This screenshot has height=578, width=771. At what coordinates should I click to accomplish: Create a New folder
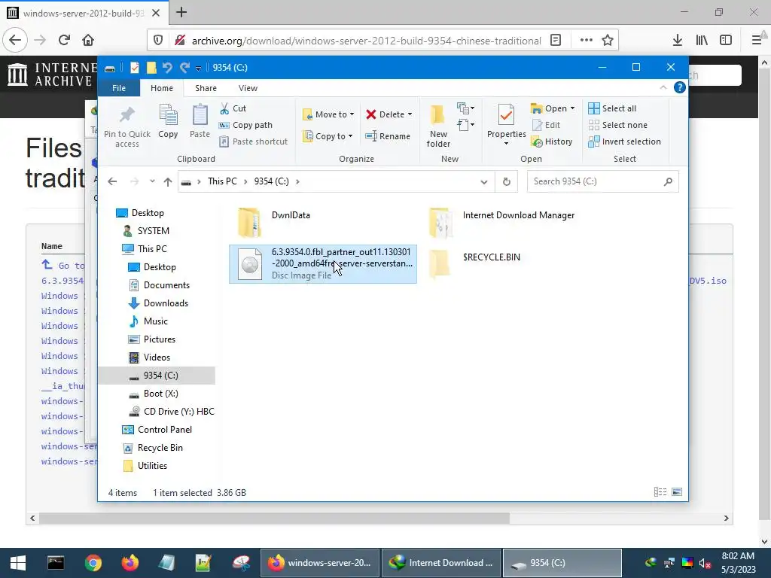point(438,126)
